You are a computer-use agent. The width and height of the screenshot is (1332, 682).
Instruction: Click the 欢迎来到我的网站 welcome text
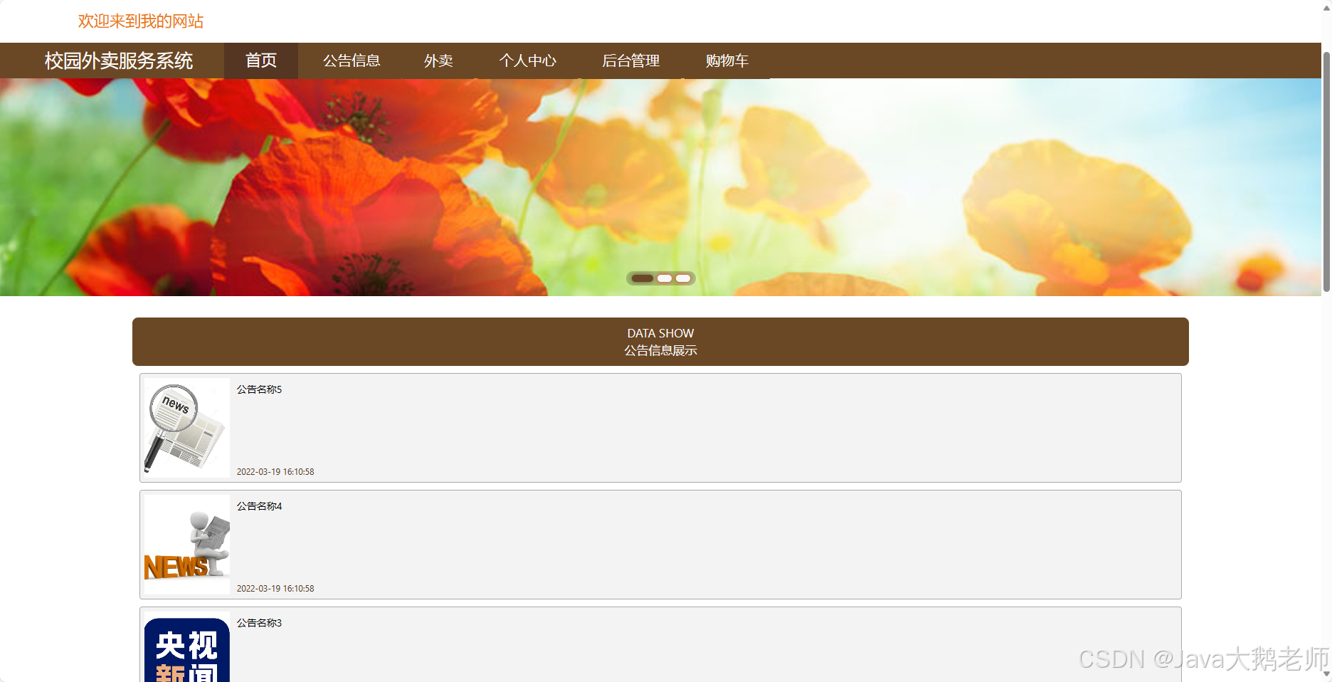click(141, 21)
